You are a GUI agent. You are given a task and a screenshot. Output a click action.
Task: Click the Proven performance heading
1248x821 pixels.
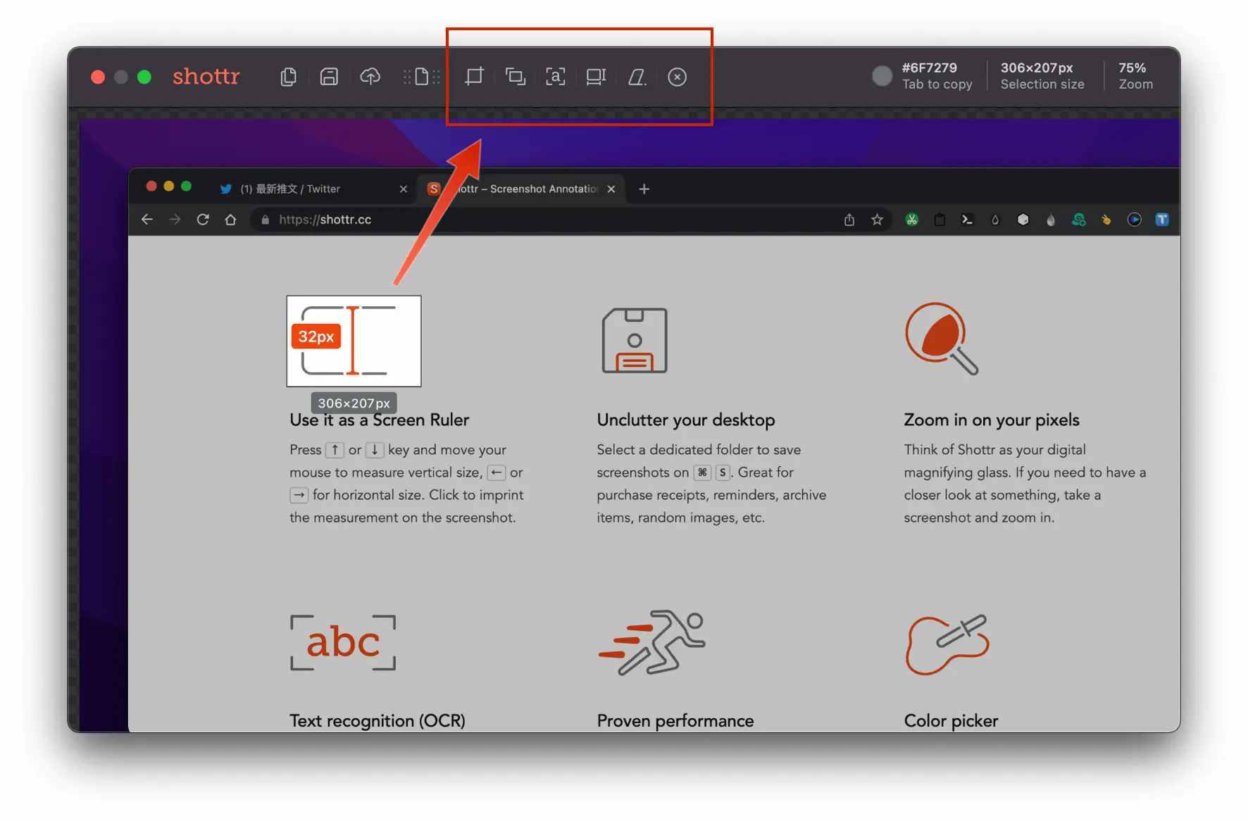(x=675, y=721)
